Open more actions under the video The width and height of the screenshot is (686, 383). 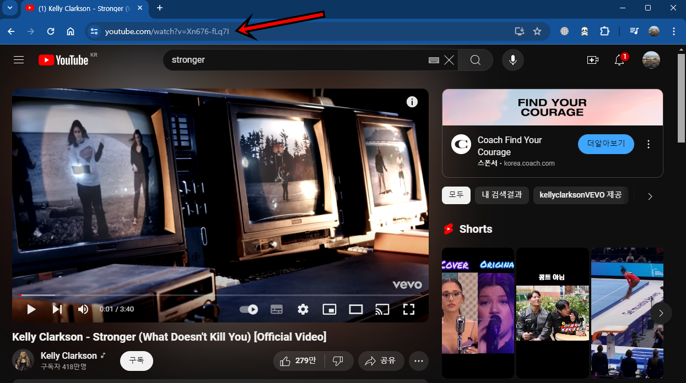click(419, 361)
